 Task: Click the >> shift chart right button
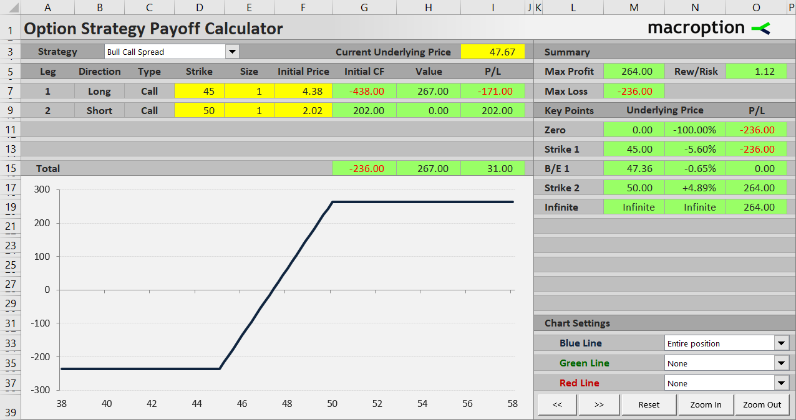pyautogui.click(x=599, y=404)
